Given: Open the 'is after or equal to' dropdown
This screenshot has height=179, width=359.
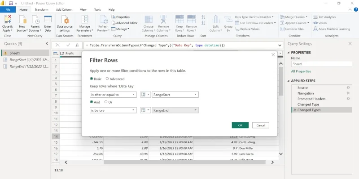Looking at the screenshot, I should point(113,95).
